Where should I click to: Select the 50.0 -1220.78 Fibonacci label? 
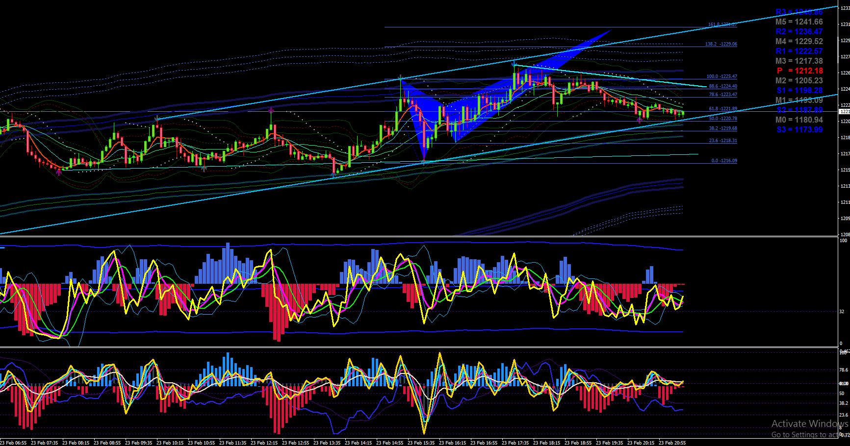[x=722, y=119]
